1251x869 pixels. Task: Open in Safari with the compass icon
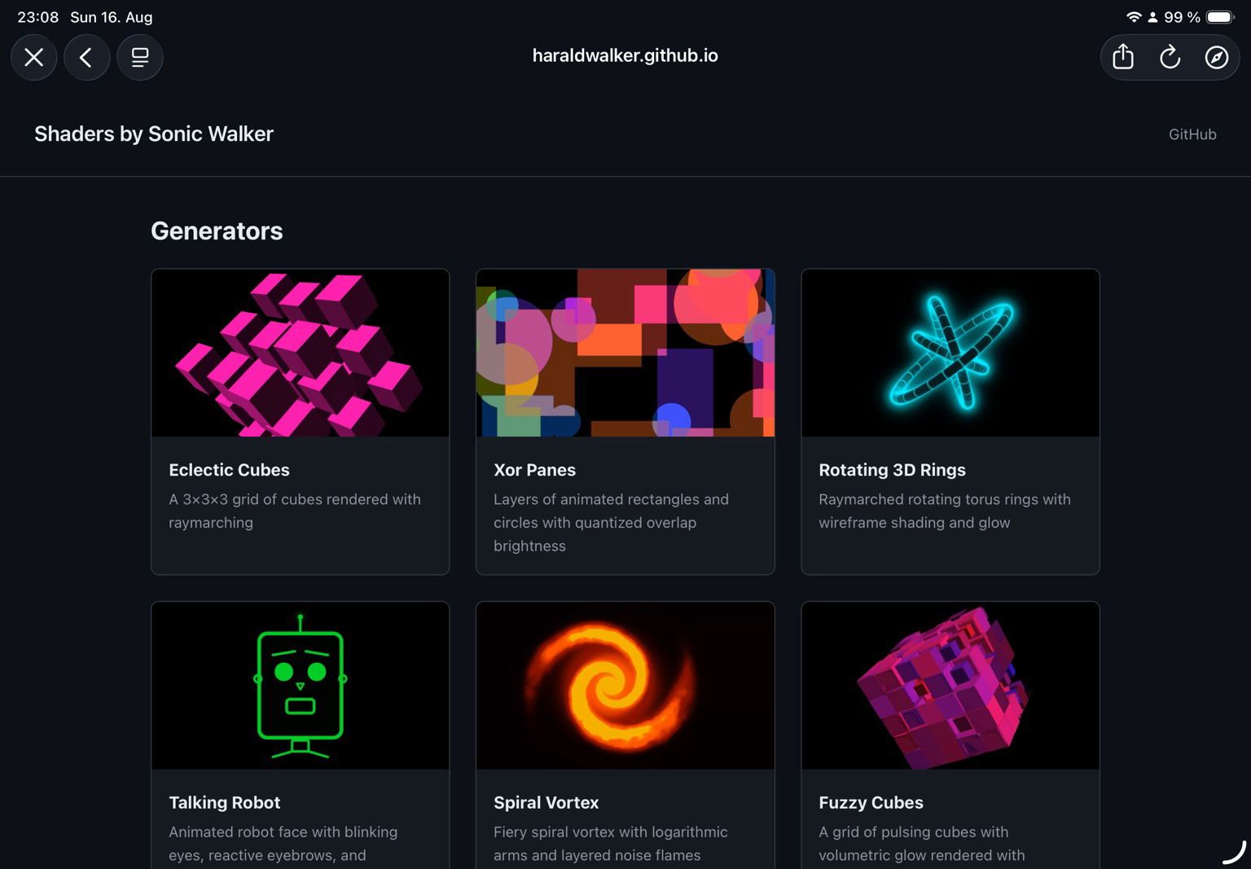click(x=1217, y=57)
